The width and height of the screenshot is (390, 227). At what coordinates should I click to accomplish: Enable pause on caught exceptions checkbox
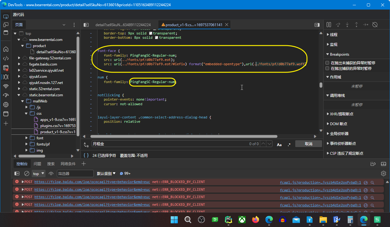[327, 68]
